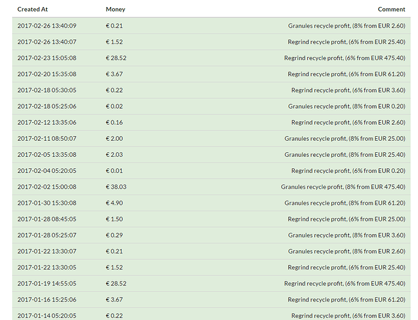Click the € 0.16 money cell
The width and height of the screenshot is (418, 320).
click(x=114, y=122)
